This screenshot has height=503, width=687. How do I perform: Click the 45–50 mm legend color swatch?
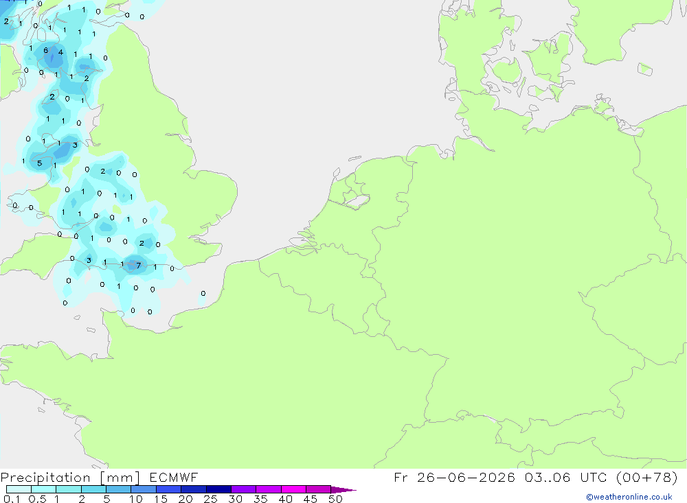319,489
